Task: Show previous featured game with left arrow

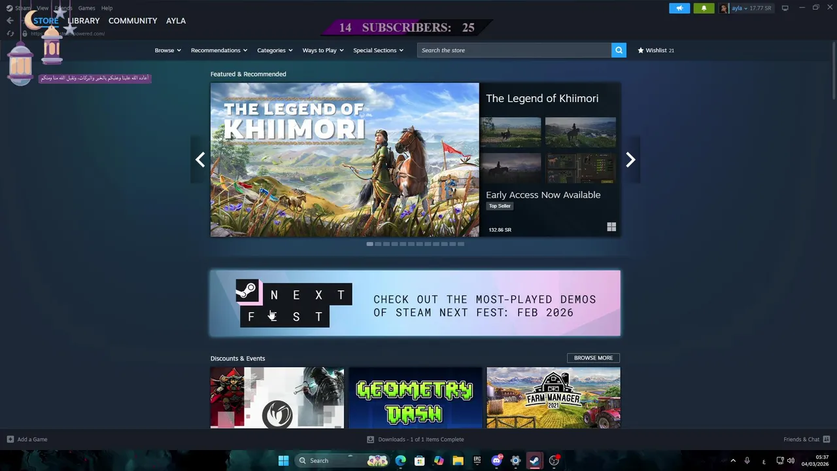Action: (x=200, y=160)
